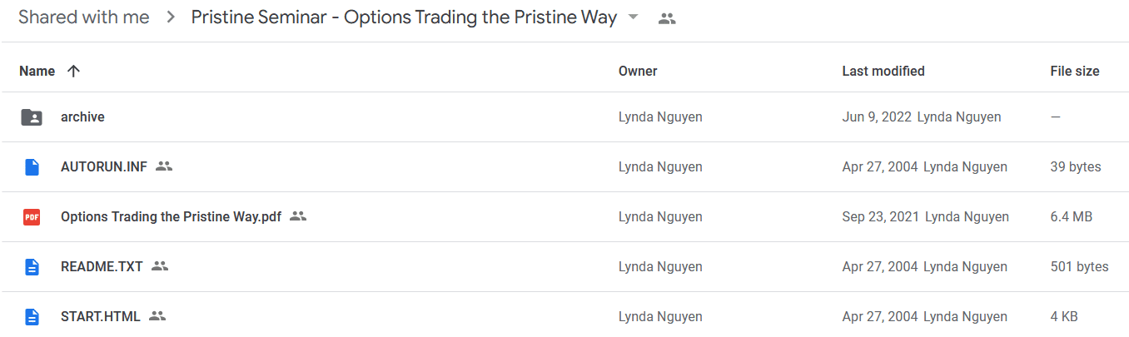Viewport: 1129px width, 337px height.
Task: Expand the folder name dropdown arrow
Action: [634, 17]
